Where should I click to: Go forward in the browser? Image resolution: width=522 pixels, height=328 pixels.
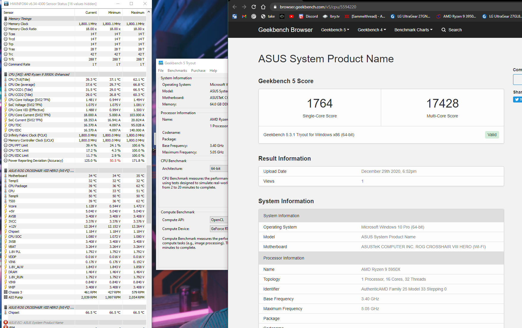(244, 7)
